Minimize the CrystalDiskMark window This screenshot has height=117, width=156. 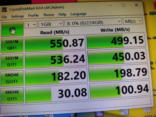pyautogui.click(x=110, y=6)
